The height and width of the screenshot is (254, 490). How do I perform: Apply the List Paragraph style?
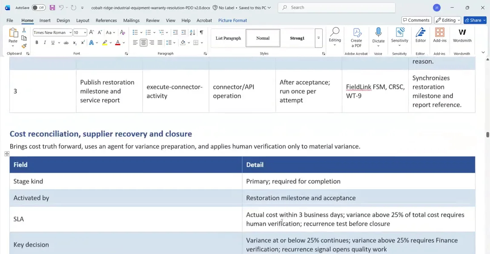pyautogui.click(x=228, y=38)
